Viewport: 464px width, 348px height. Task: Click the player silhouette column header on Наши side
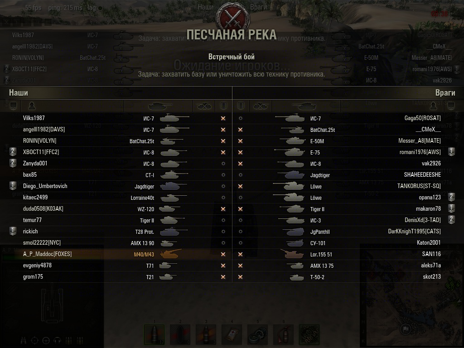pyautogui.click(x=32, y=106)
